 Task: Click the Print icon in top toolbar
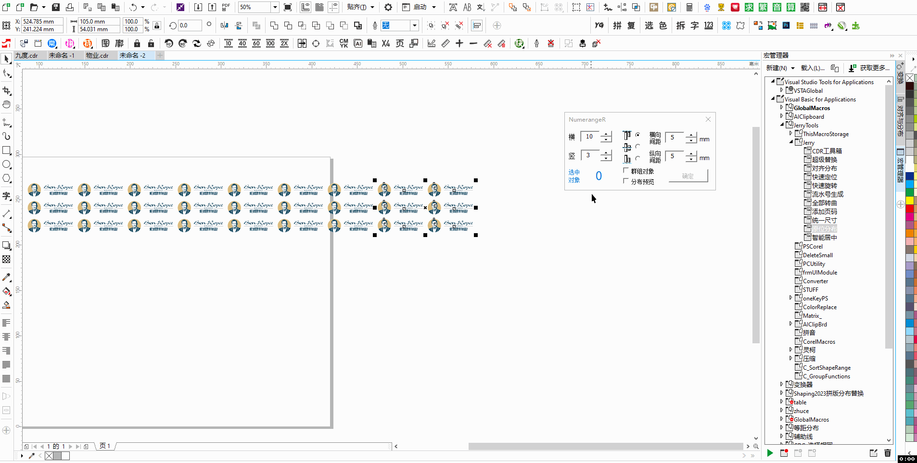(70, 7)
